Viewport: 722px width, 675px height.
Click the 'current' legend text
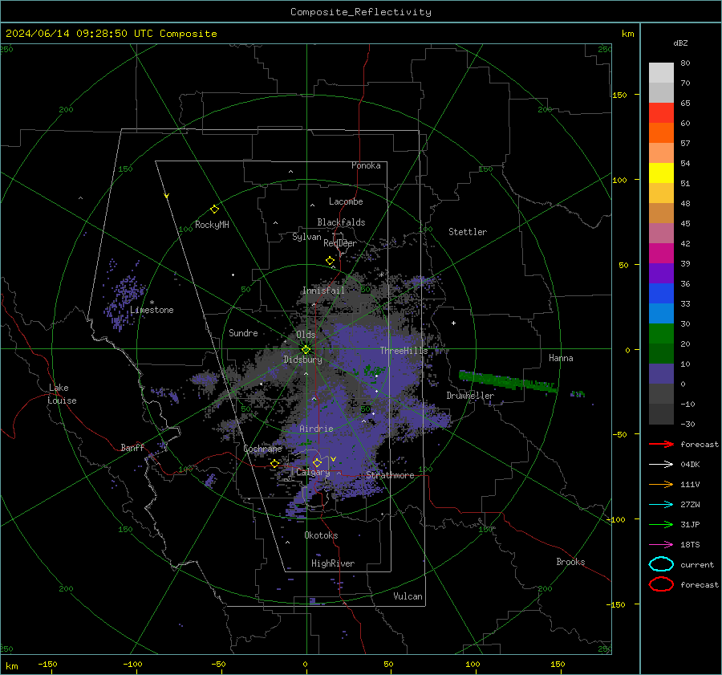(x=696, y=565)
